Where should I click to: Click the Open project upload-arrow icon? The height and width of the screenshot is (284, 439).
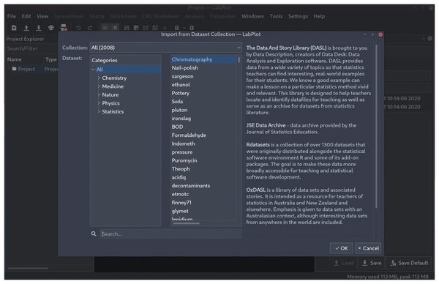point(26,28)
